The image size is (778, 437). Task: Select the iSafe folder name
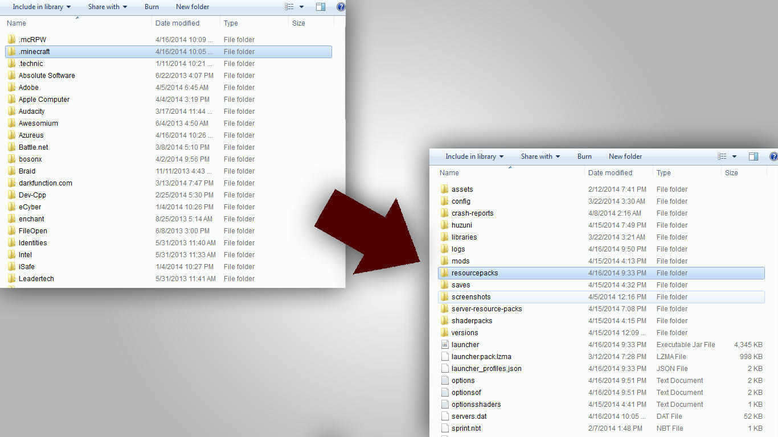pyautogui.click(x=27, y=266)
